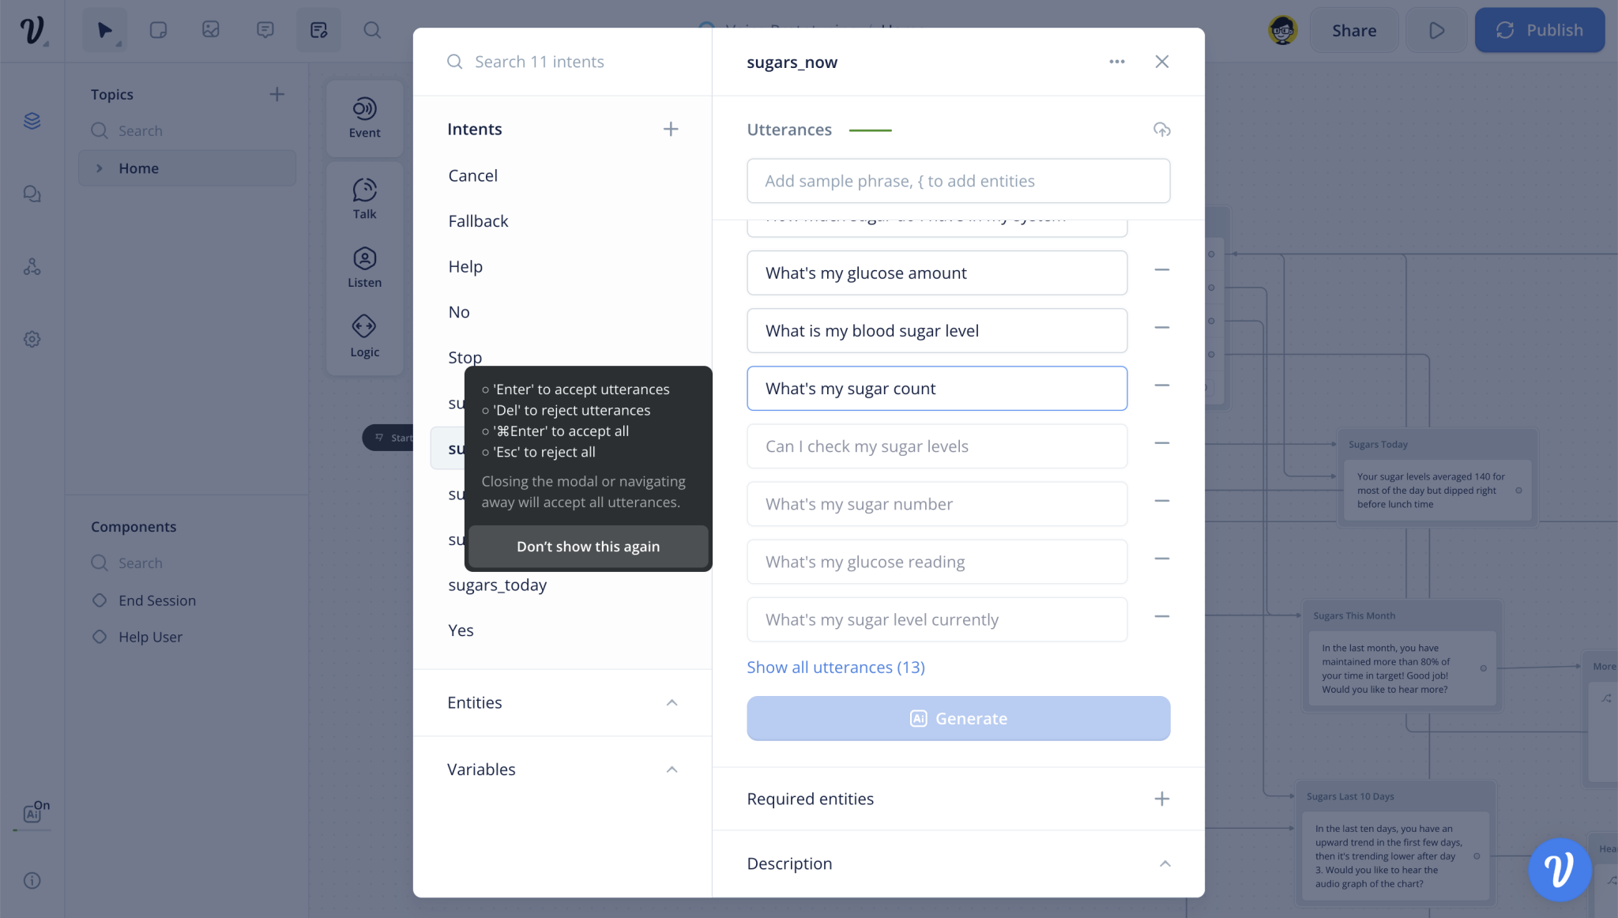The image size is (1618, 918).
Task: Click the Add sample phrase input field
Action: (958, 180)
